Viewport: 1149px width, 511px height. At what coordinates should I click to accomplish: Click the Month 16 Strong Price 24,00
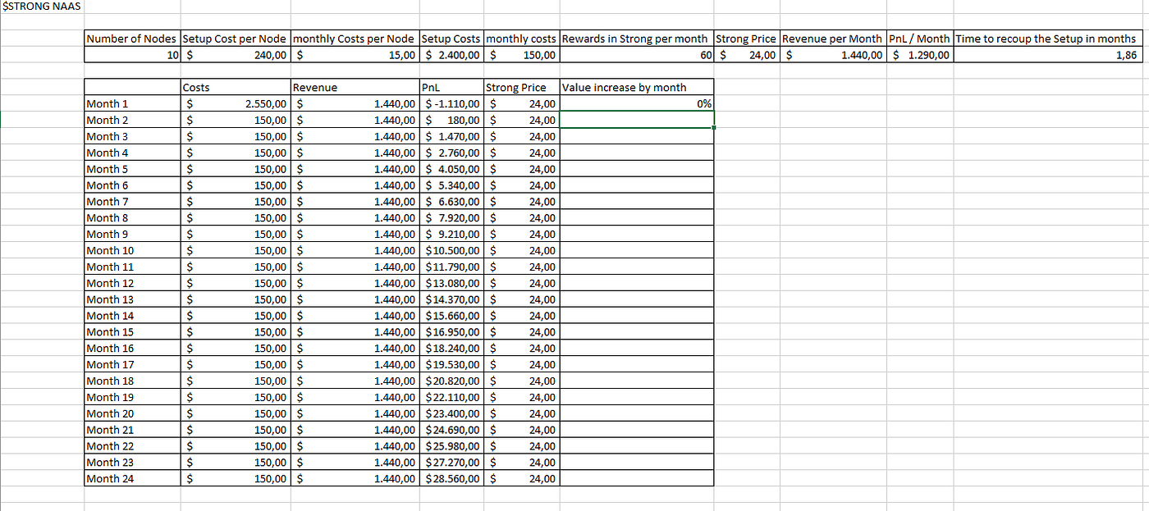[x=521, y=348]
